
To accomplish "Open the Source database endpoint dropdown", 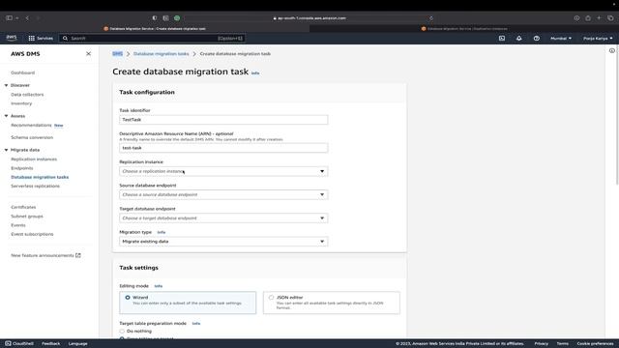I will click(x=223, y=194).
